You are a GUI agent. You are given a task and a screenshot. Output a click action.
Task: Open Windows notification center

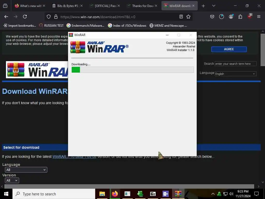coord(256,194)
